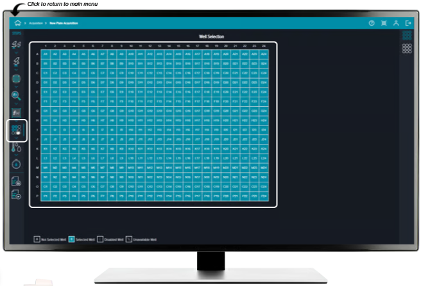The height and width of the screenshot is (286, 421).
Task: Open the f(x) analysis step icon
Action: pyautogui.click(x=17, y=113)
